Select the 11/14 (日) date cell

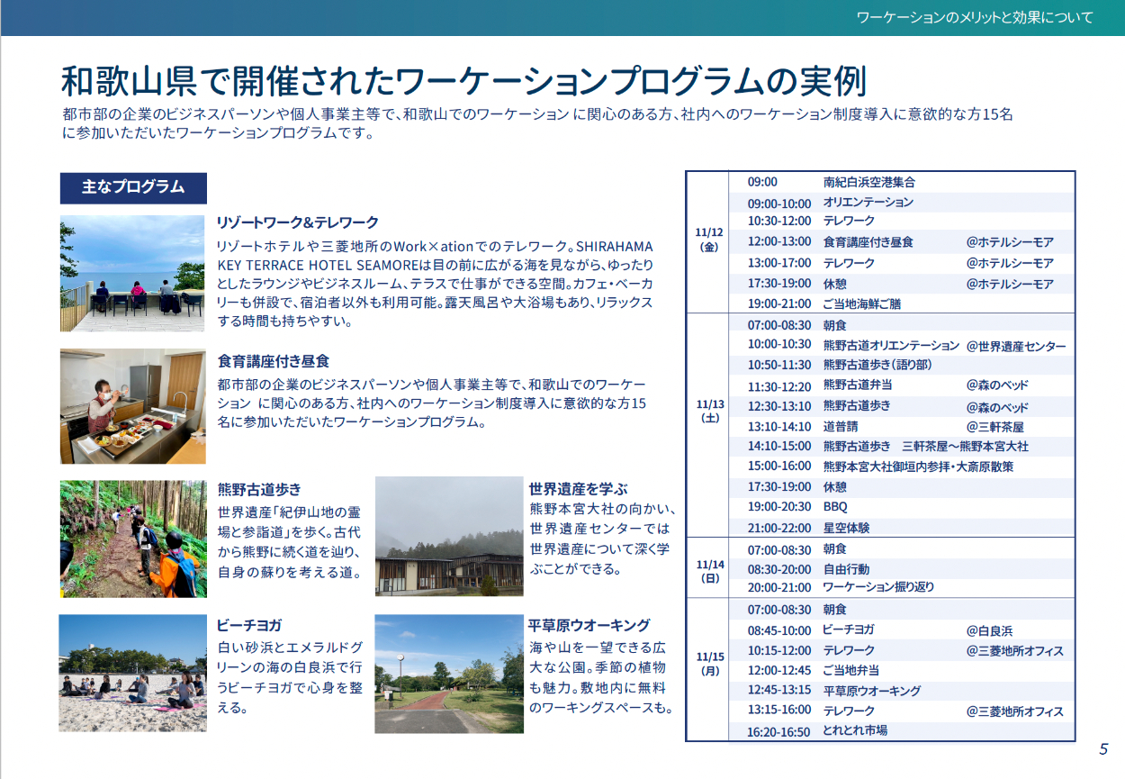(709, 571)
